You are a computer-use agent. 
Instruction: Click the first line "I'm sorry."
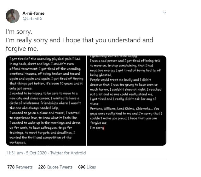[x=19, y=32]
